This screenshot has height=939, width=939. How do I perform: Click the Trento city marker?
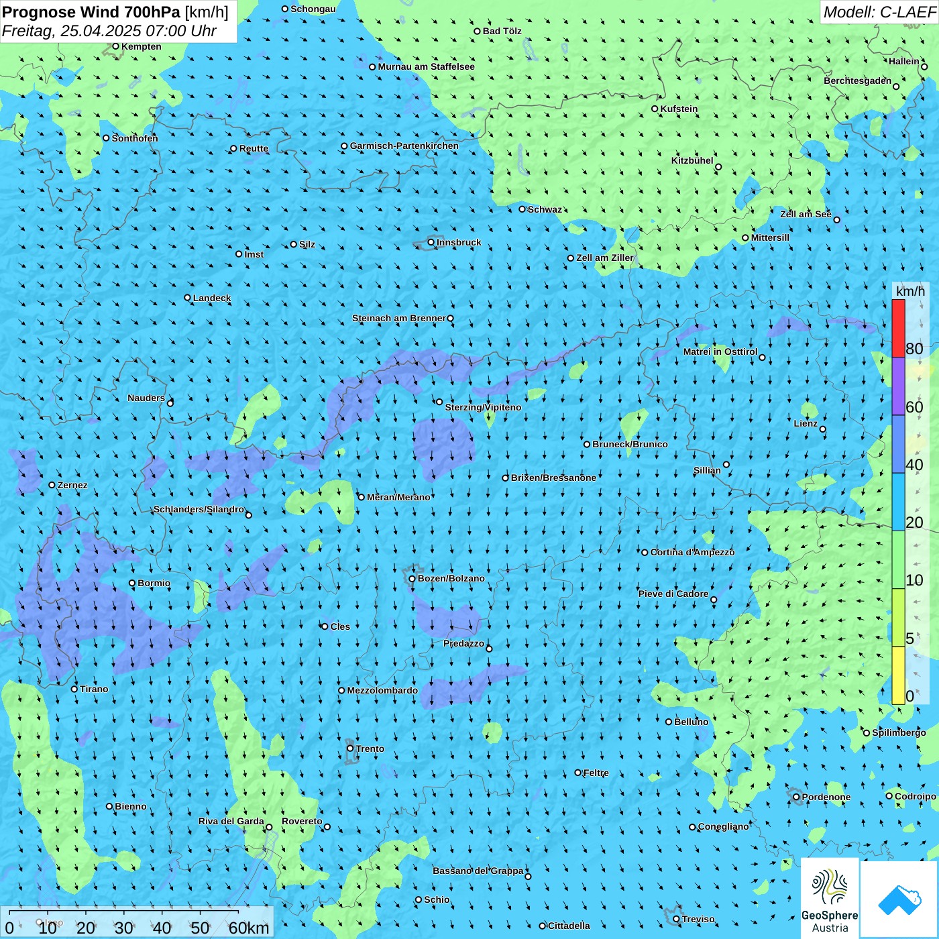[350, 749]
